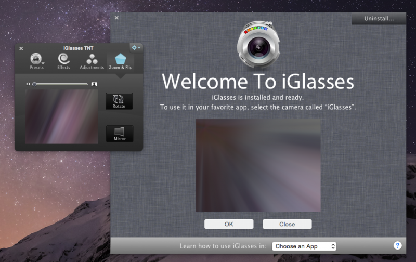The image size is (416, 262).
Task: Expand the Choose an App dropdown
Action: (304, 246)
